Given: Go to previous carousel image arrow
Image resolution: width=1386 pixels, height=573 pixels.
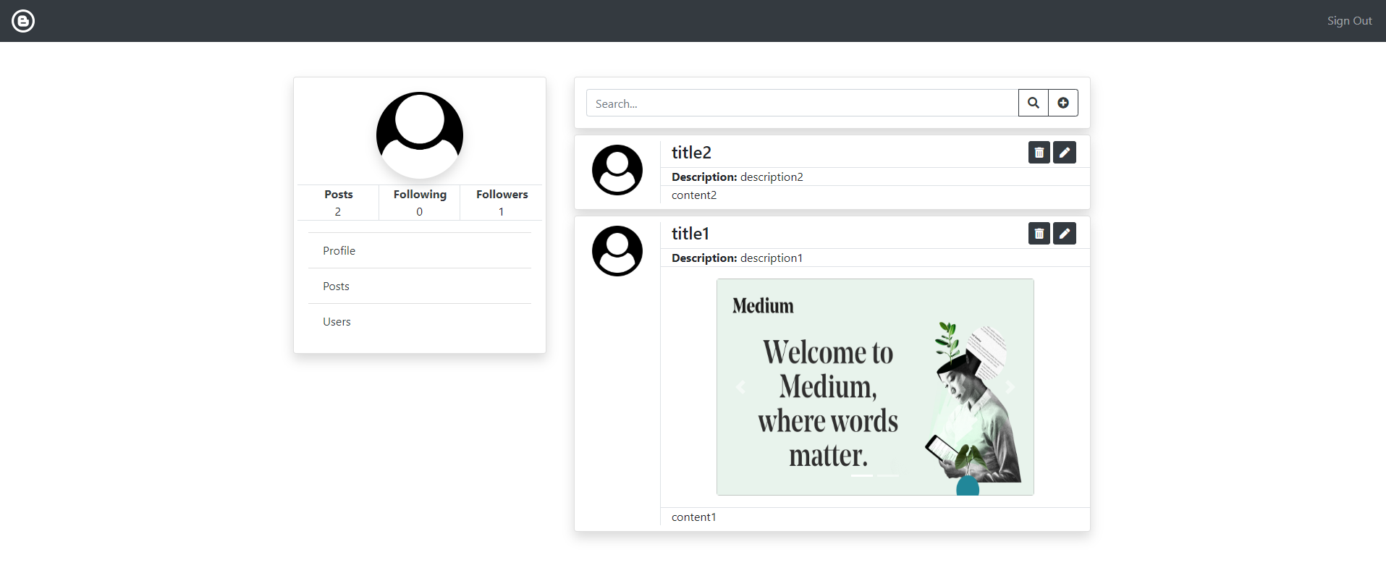Looking at the screenshot, I should click(740, 387).
